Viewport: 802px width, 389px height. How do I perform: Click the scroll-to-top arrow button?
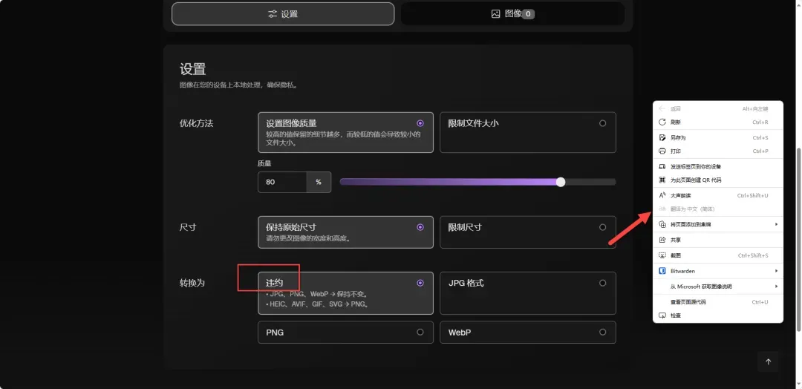[x=768, y=362]
